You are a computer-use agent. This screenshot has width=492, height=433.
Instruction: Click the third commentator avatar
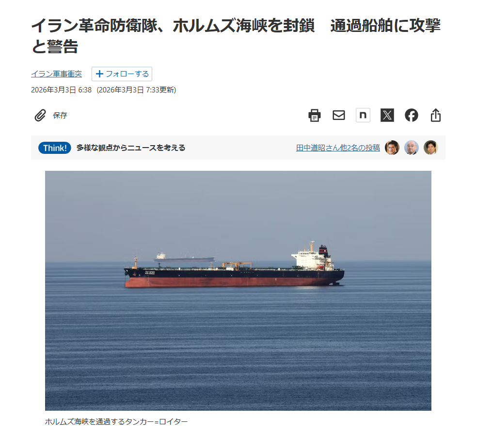[x=431, y=148]
